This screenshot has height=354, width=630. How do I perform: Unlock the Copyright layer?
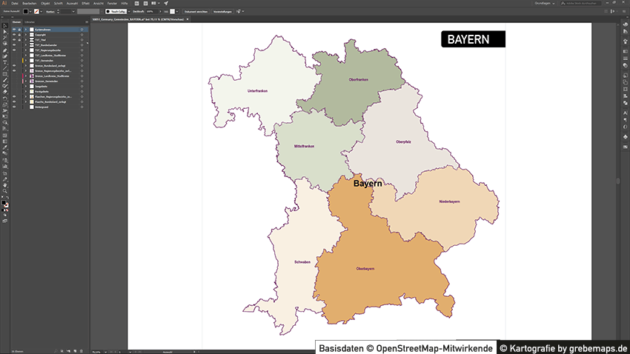click(x=20, y=34)
